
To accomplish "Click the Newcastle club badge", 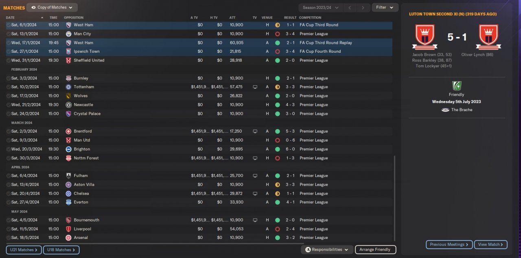I will click(x=68, y=105).
